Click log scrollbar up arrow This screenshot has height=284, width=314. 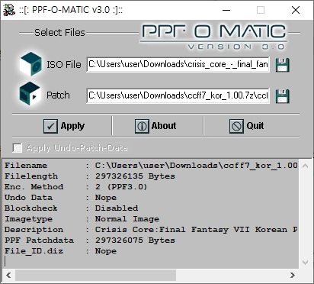306,166
